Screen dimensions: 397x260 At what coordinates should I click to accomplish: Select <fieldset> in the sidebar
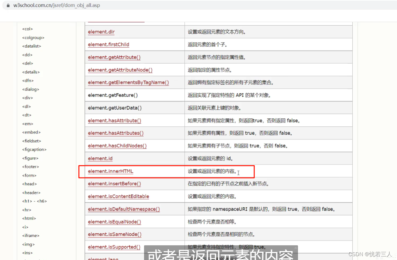coord(32,141)
